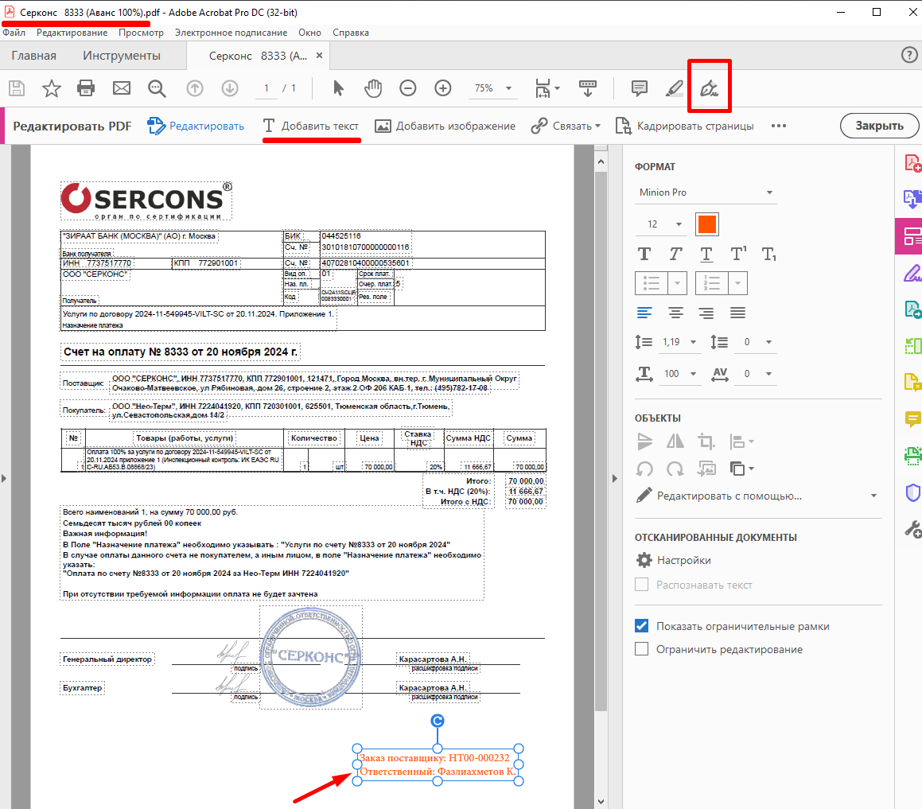Open the Minion Pro font dropdown
Viewport: 922px width, 809px height.
[706, 193]
